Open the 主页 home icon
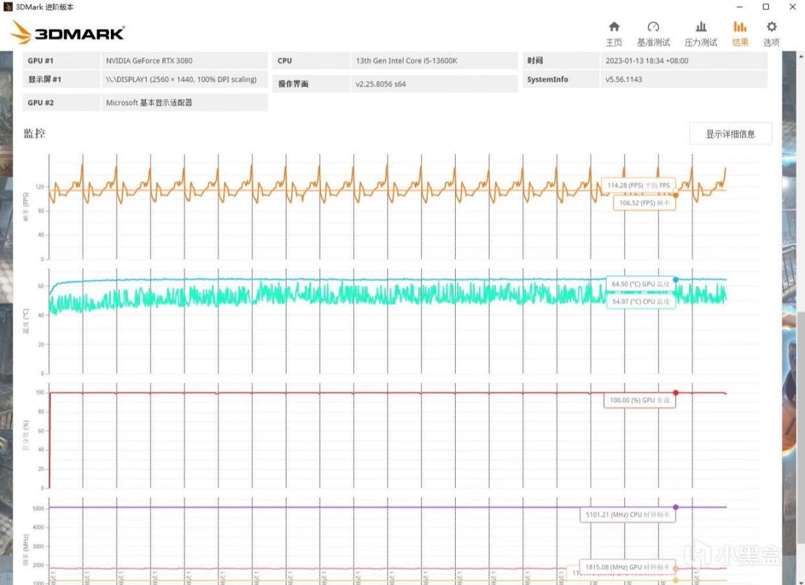805x585 pixels. coord(614,27)
